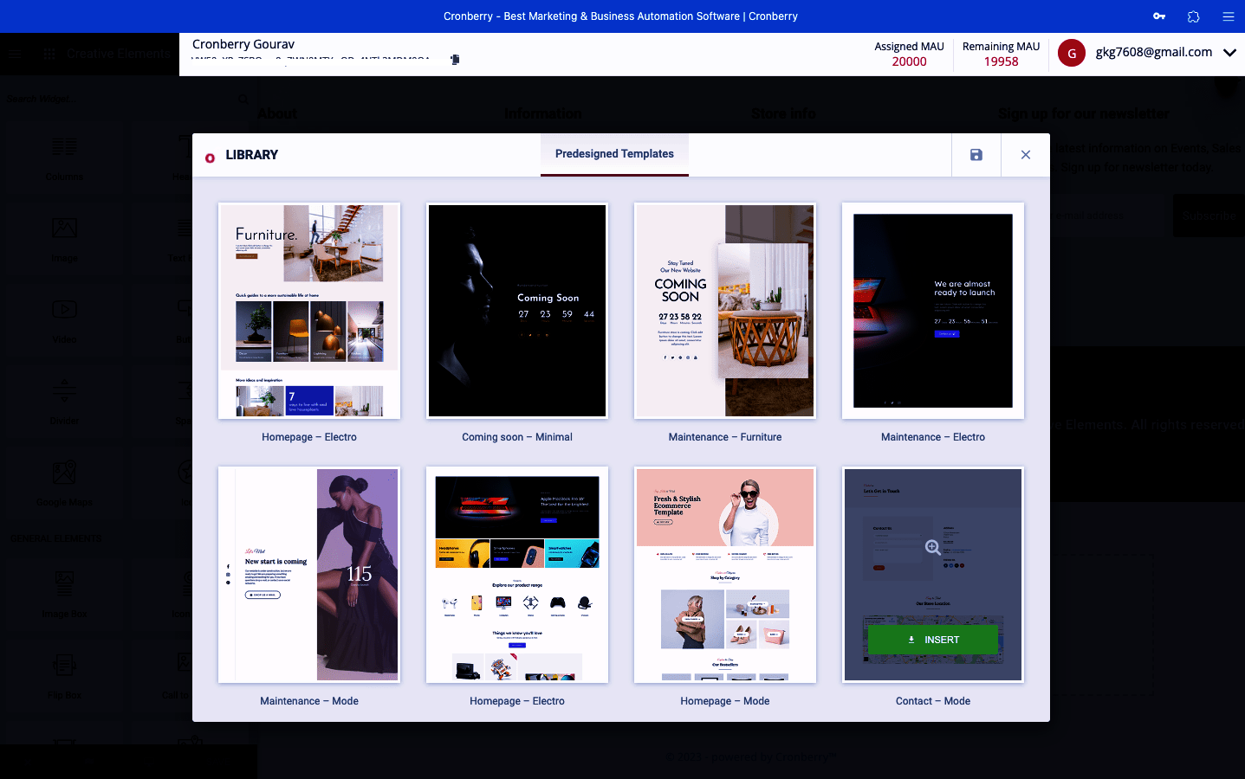Switch to the Predesigned Templates tab
Viewport: 1245px width, 779px height.
pos(614,153)
